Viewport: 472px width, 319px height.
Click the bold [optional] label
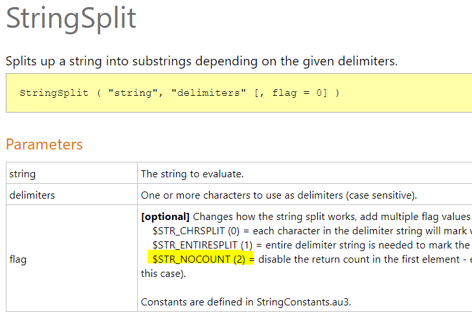[165, 216]
